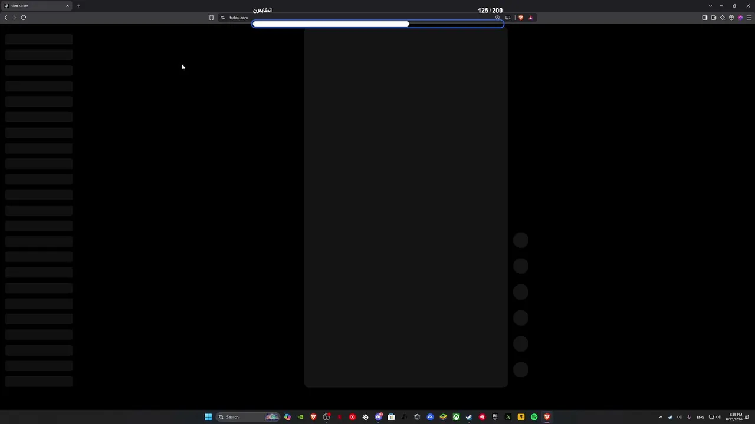Screen dimensions: 755x424
Task: Open Leo AI sparkle icon
Action: [x=722, y=18]
